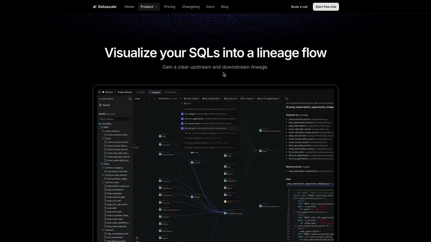Close the fct_crm_opportunity tab

point(279,98)
